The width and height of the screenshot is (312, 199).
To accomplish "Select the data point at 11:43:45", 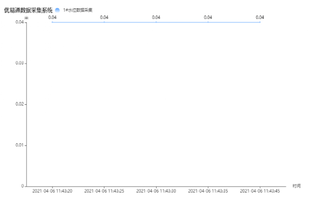I will 260,22.
